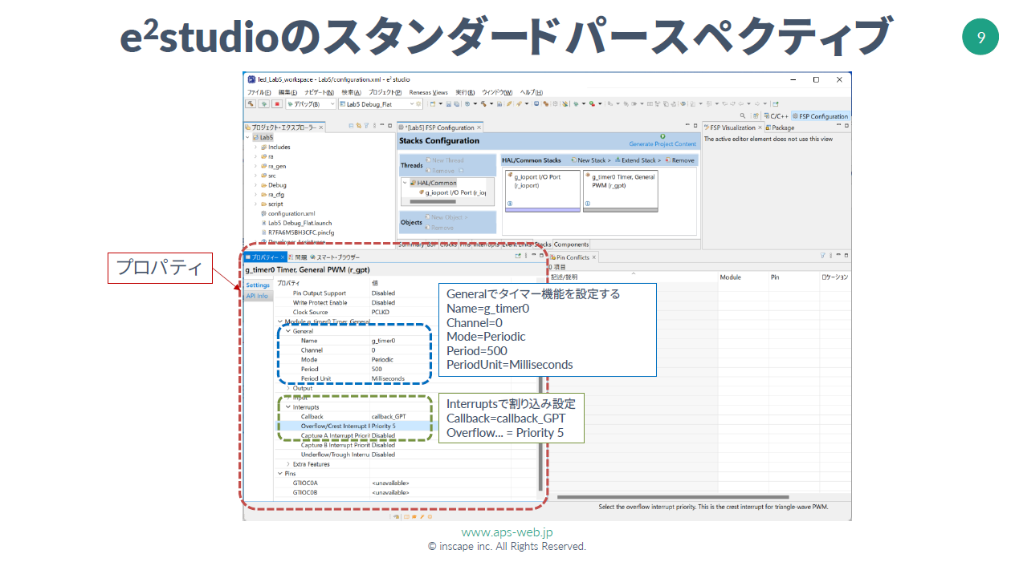This screenshot has height=562, width=1011.
Task: Open the search icon beside perspective switcher
Action: click(744, 116)
